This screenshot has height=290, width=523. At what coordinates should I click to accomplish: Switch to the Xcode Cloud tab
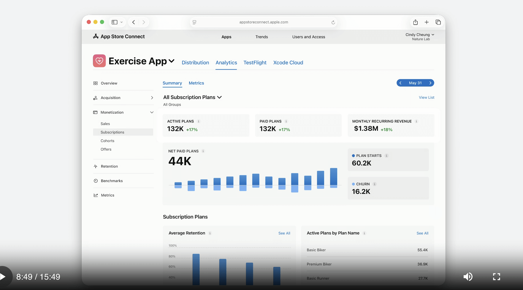[288, 63]
